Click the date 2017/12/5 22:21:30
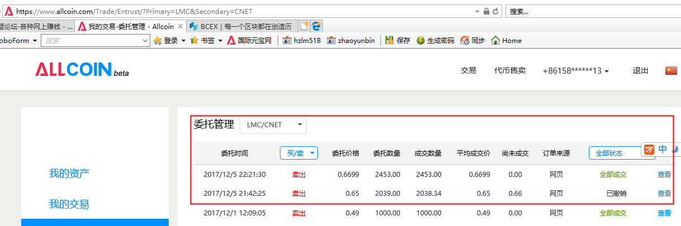This screenshot has height=226, width=681. 235,175
